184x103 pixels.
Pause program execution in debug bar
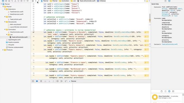(41, 81)
